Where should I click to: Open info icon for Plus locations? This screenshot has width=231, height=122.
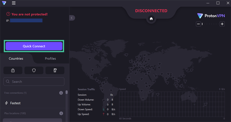[x=61, y=113]
